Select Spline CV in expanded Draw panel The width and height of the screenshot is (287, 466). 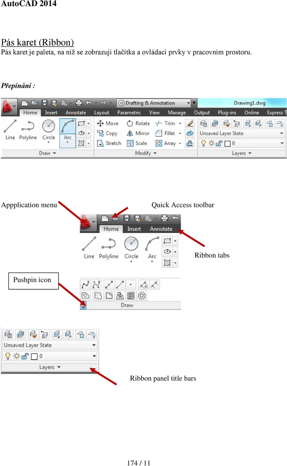click(97, 285)
